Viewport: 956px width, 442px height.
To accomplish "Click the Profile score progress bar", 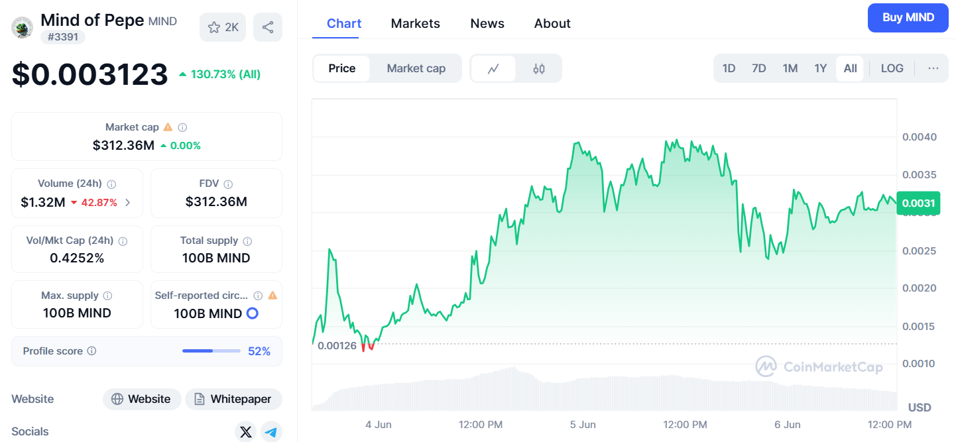I will pyautogui.click(x=211, y=351).
